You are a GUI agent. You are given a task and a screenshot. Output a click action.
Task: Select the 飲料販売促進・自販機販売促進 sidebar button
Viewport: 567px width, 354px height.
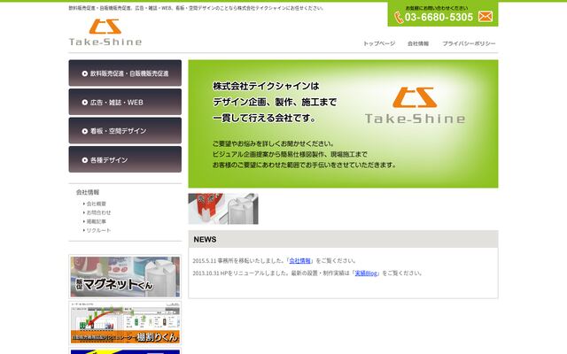tap(125, 73)
